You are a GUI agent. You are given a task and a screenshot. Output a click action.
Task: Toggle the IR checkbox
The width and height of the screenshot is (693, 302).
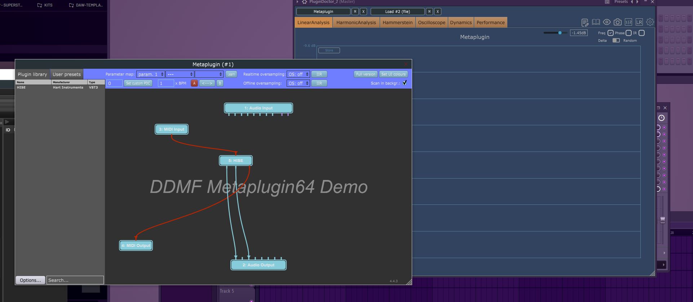point(641,33)
